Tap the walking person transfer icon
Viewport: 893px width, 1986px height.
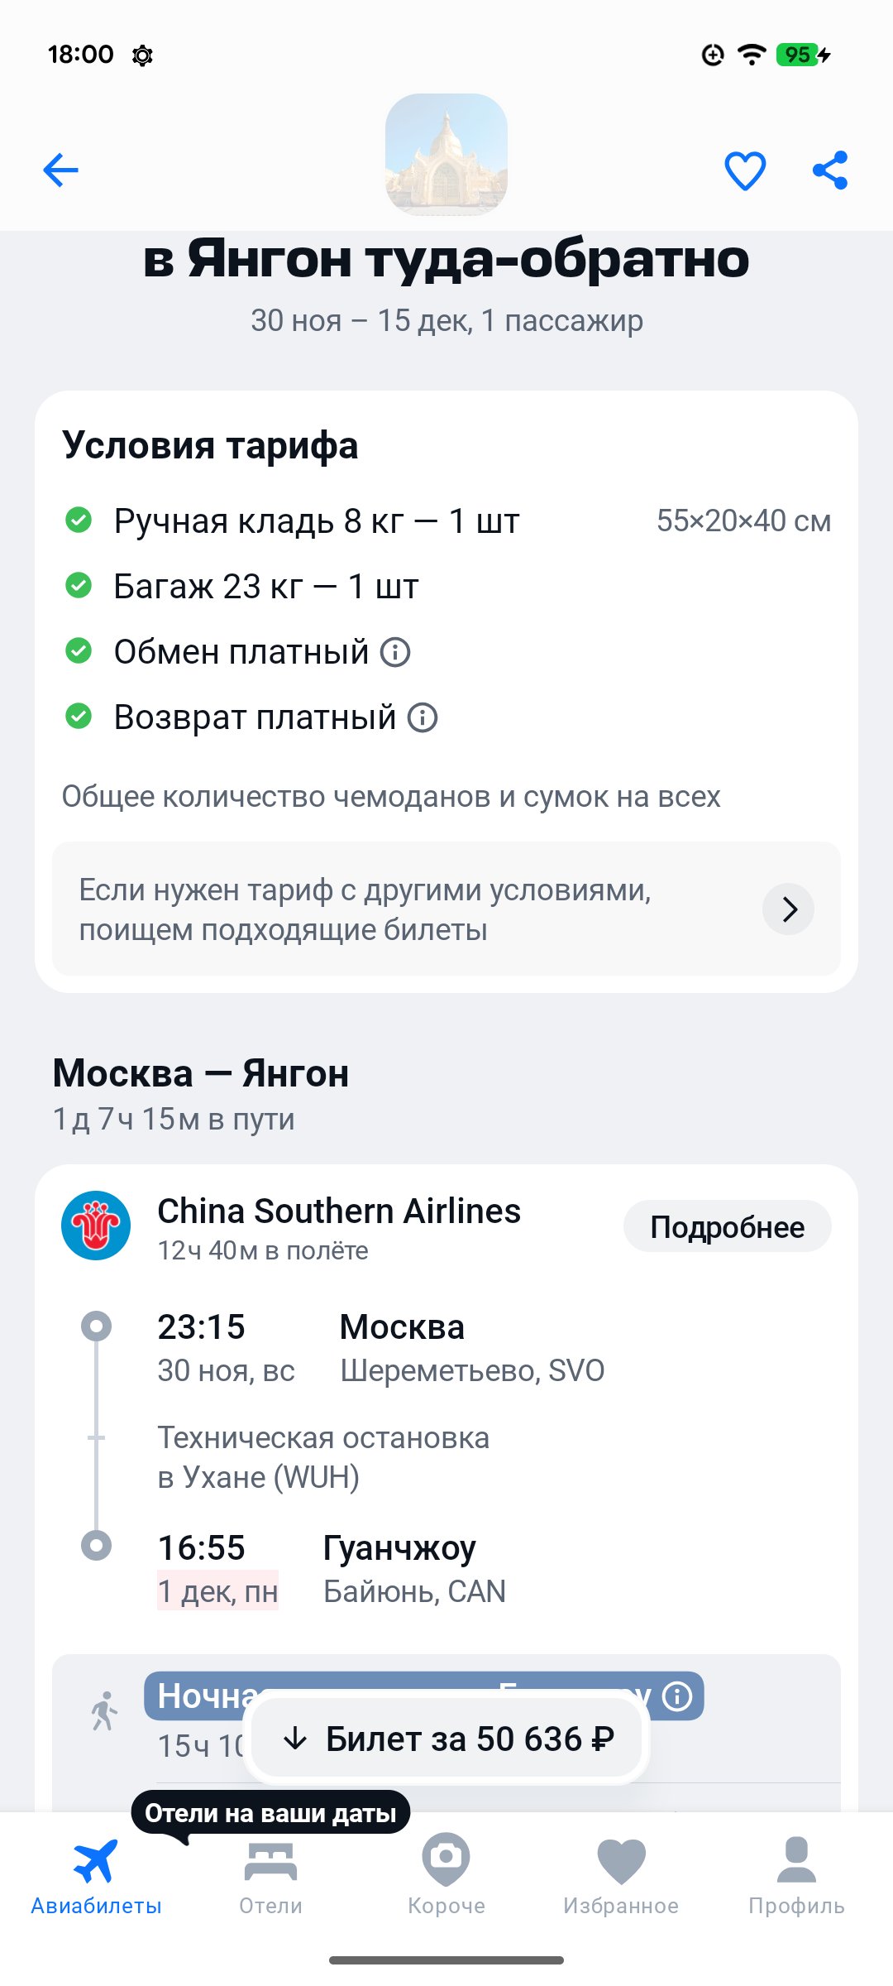tap(105, 1711)
